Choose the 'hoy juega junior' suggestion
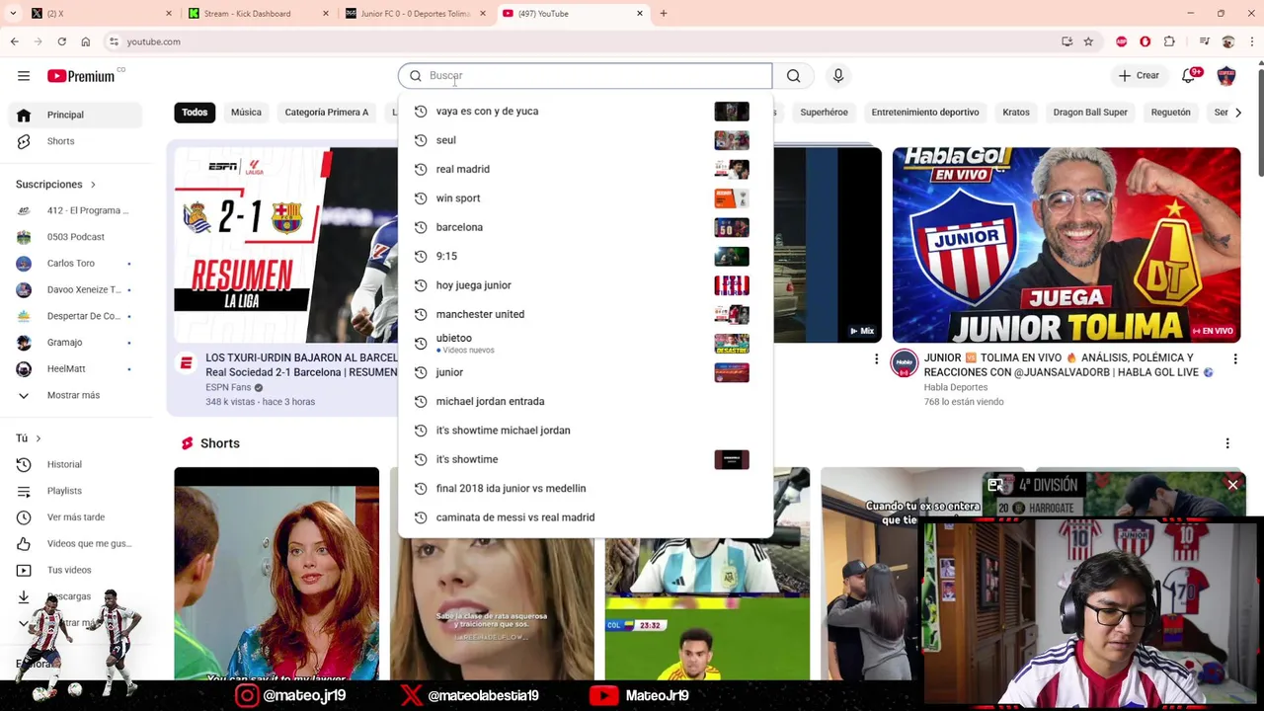This screenshot has height=711, width=1264. click(x=585, y=285)
